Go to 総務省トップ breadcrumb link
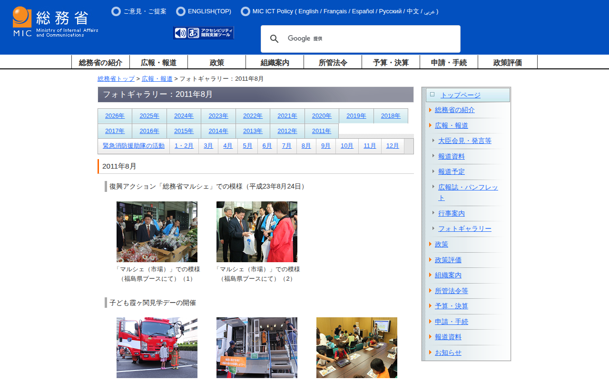Screen dimensions: 609x380 coord(116,79)
